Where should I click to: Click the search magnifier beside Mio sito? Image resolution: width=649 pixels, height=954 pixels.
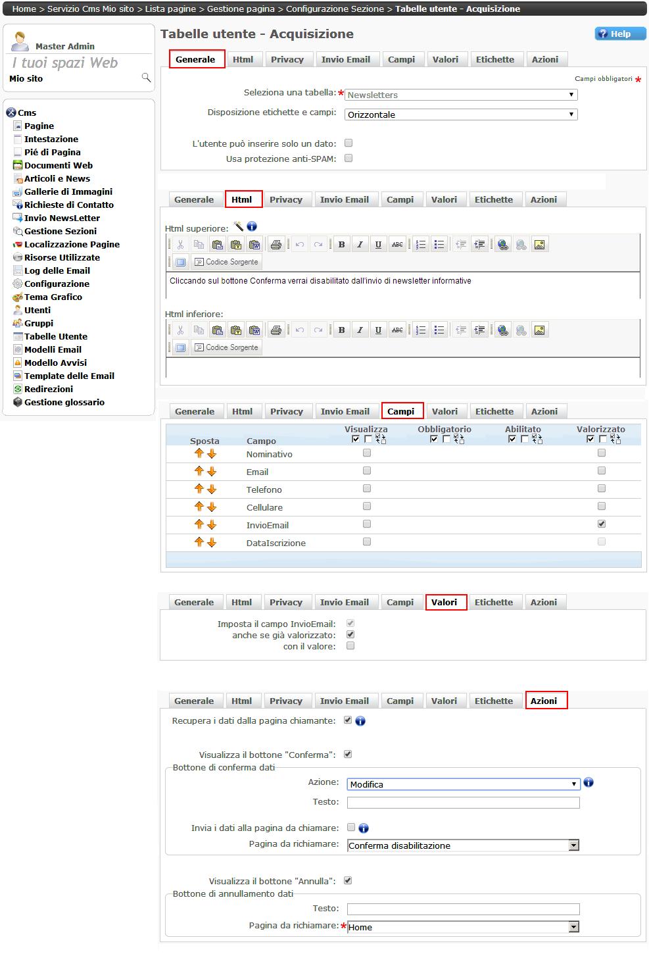(x=146, y=78)
